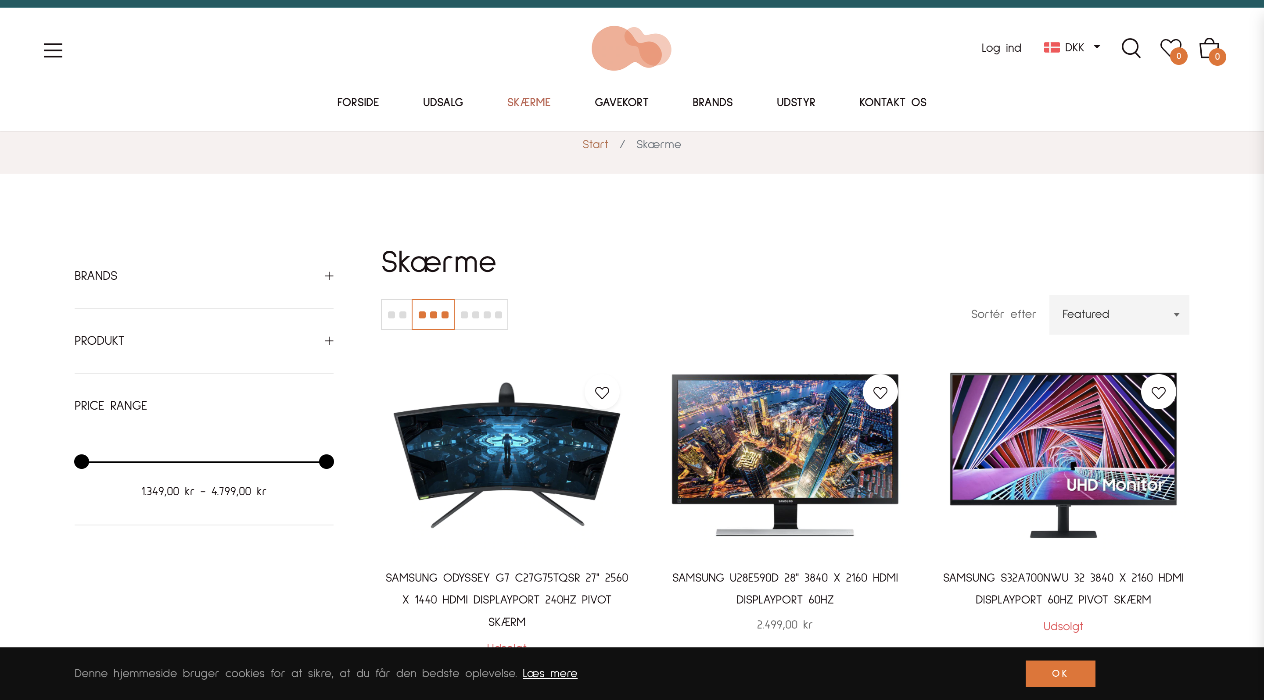The width and height of the screenshot is (1264, 700).
Task: Open the hamburger menu icon
Action: [53, 50]
